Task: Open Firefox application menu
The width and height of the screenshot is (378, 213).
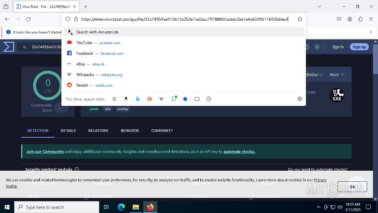Action: coord(371,19)
